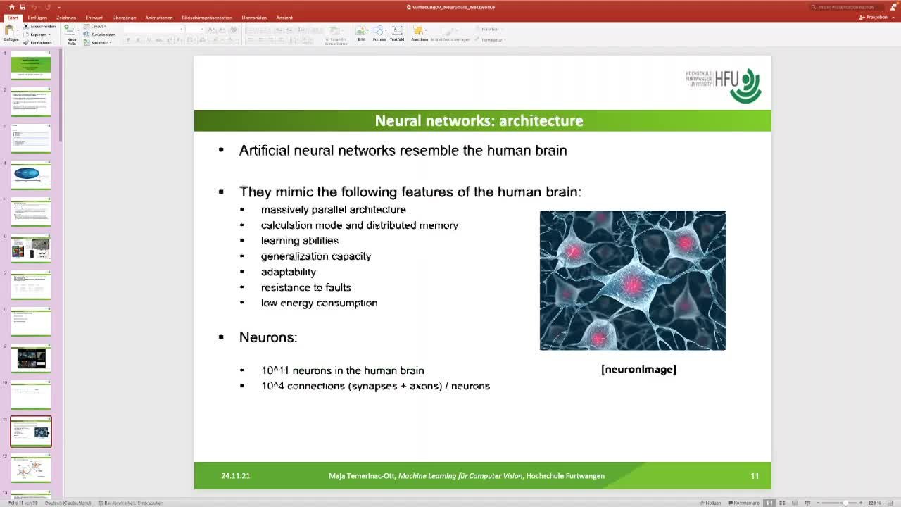Image resolution: width=901 pixels, height=507 pixels.
Task: Select slide 10 thumbnail
Action: click(30, 394)
